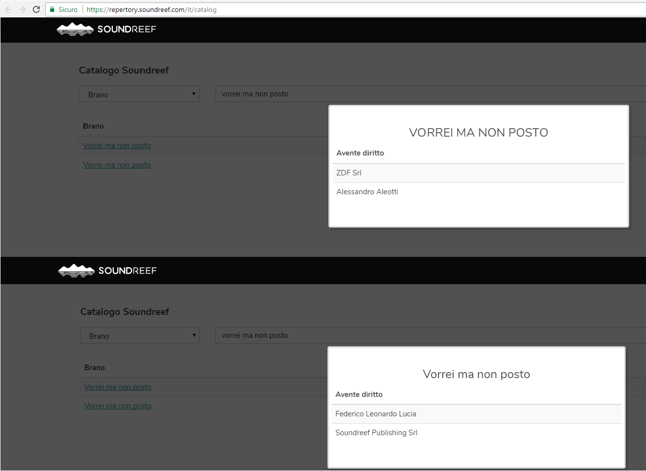
Task: Click the 'Catalogo Soundreef' heading in the lower page
Action: tap(125, 312)
